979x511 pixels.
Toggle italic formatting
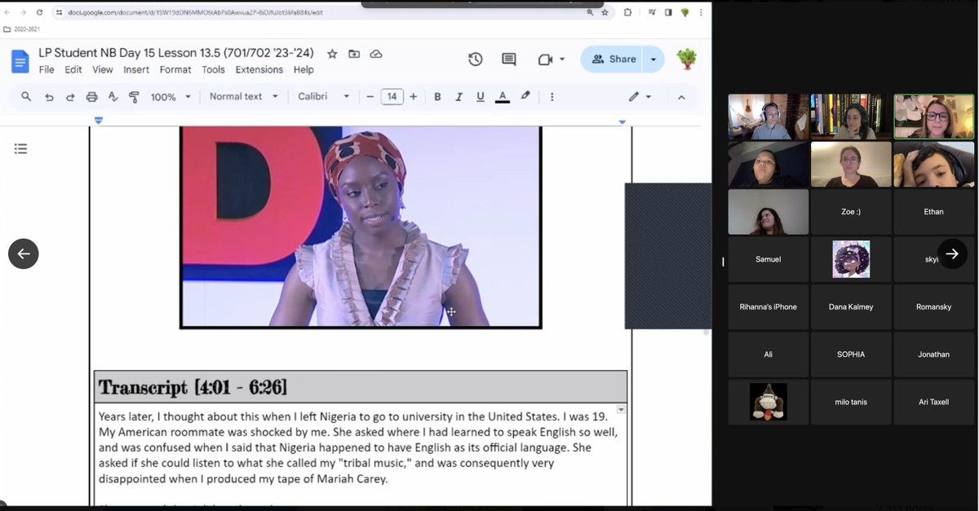(x=458, y=96)
